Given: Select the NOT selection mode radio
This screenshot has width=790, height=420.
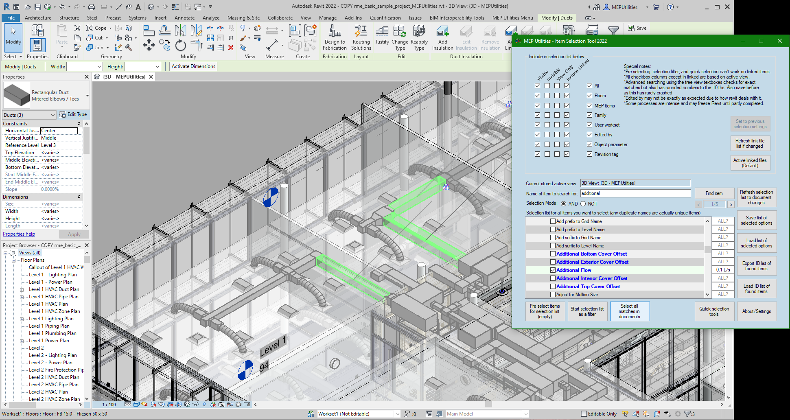Looking at the screenshot, I should 583,204.
